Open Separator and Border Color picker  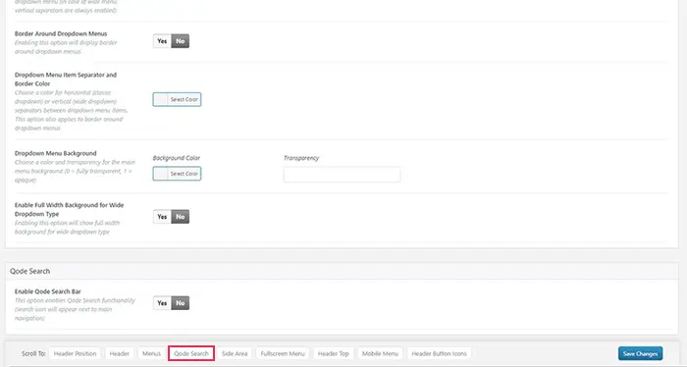[177, 99]
